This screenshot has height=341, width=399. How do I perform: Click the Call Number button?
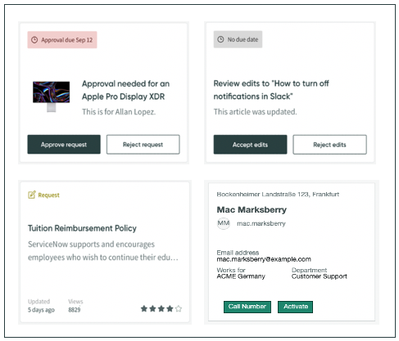tap(247, 307)
